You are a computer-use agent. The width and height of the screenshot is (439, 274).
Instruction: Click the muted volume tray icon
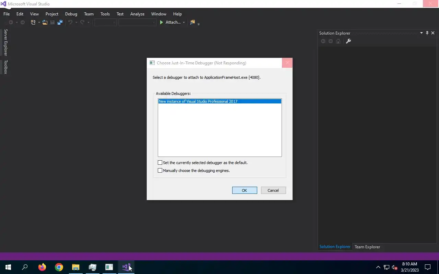(394, 267)
